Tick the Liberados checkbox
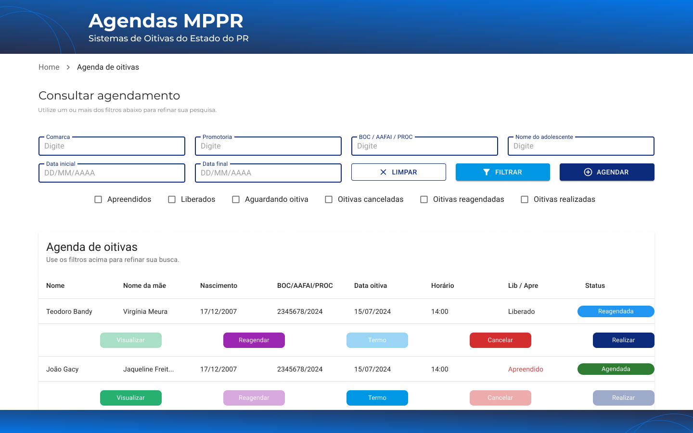693x433 pixels. (x=172, y=199)
